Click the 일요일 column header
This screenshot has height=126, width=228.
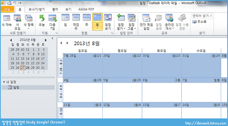click(x=83, y=51)
